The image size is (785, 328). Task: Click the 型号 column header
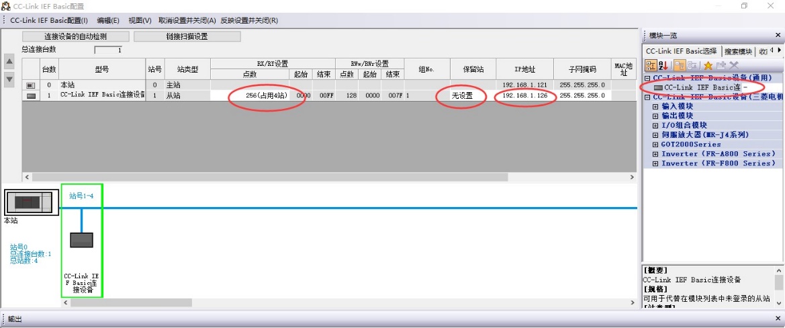coord(101,69)
